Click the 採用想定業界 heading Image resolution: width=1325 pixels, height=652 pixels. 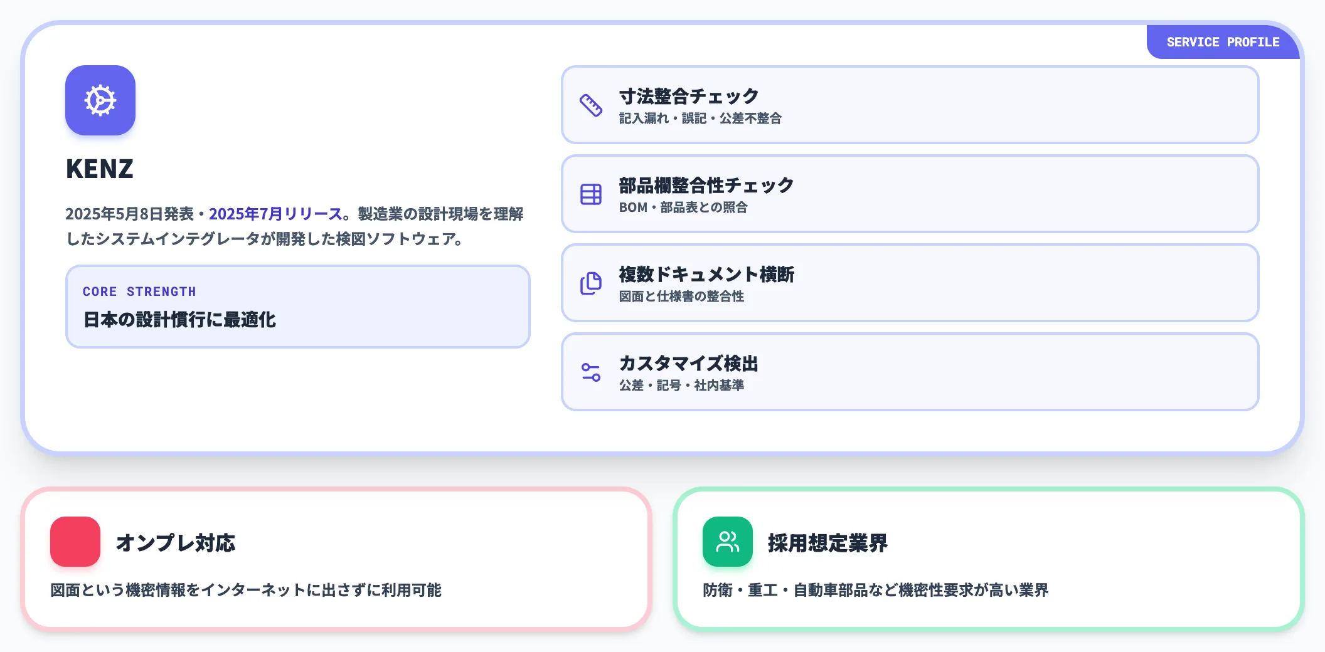[x=828, y=543]
